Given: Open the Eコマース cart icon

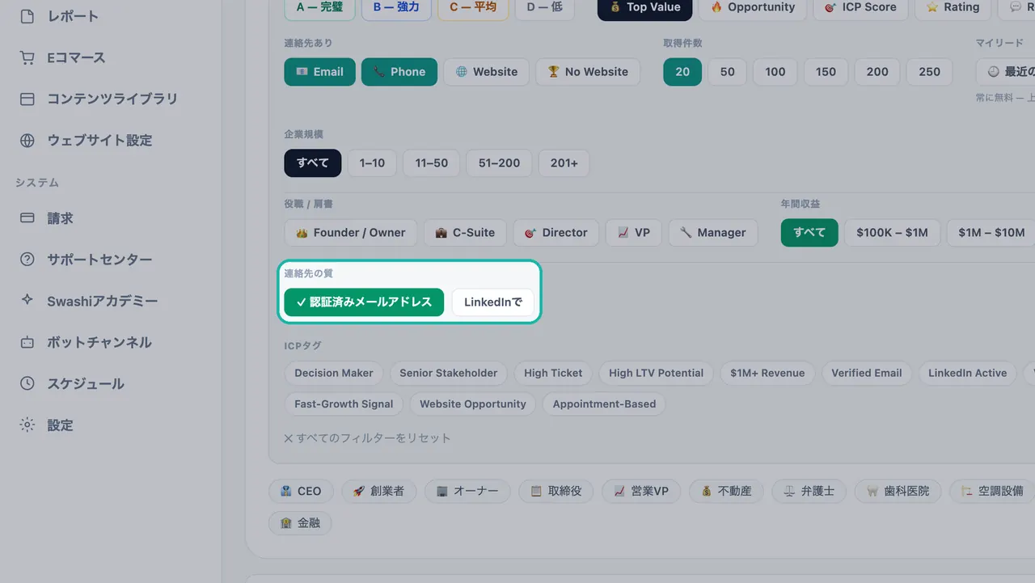Looking at the screenshot, I should [x=27, y=57].
